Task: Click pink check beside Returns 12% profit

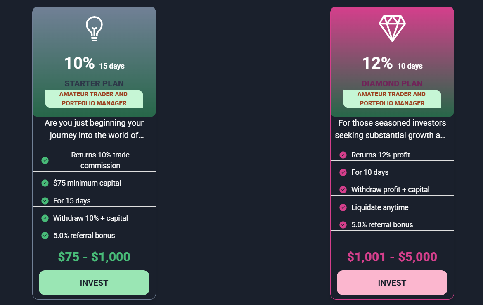Action: click(343, 155)
